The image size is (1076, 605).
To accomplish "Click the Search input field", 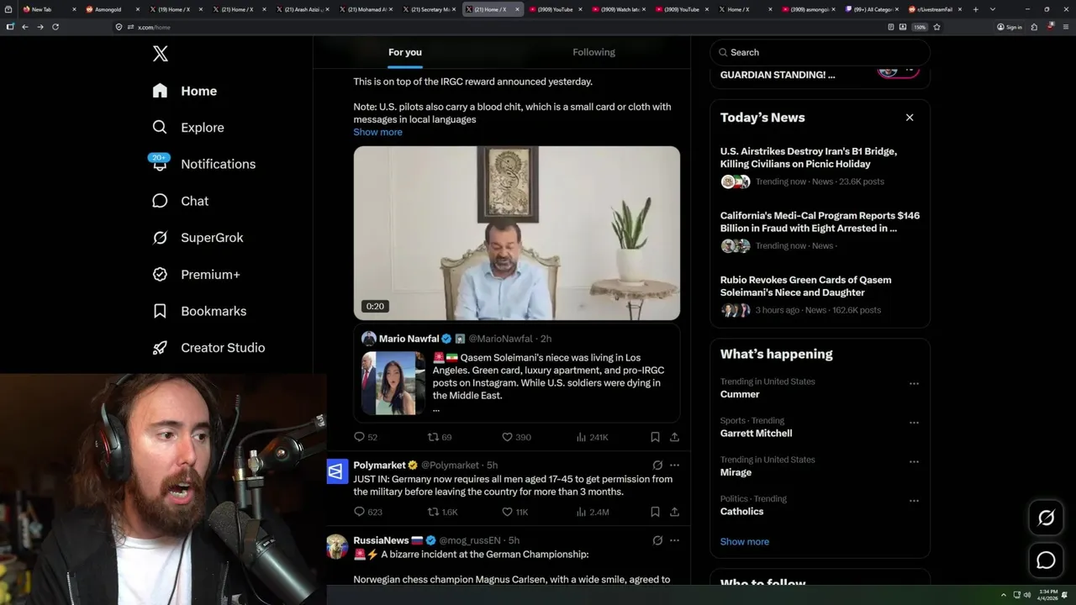I will (x=820, y=52).
